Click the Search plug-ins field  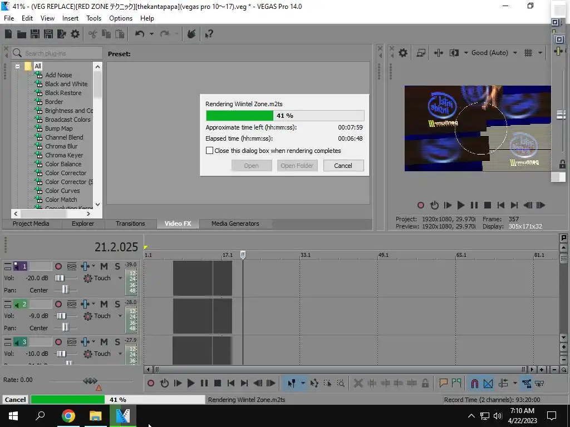point(57,53)
